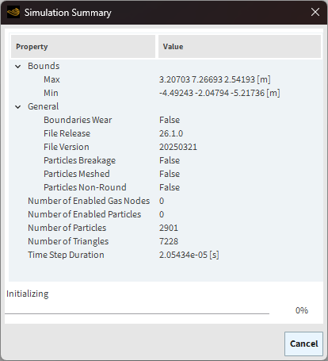Click the Particles Breakage False value
Screen dimensions: 328x361
170,160
